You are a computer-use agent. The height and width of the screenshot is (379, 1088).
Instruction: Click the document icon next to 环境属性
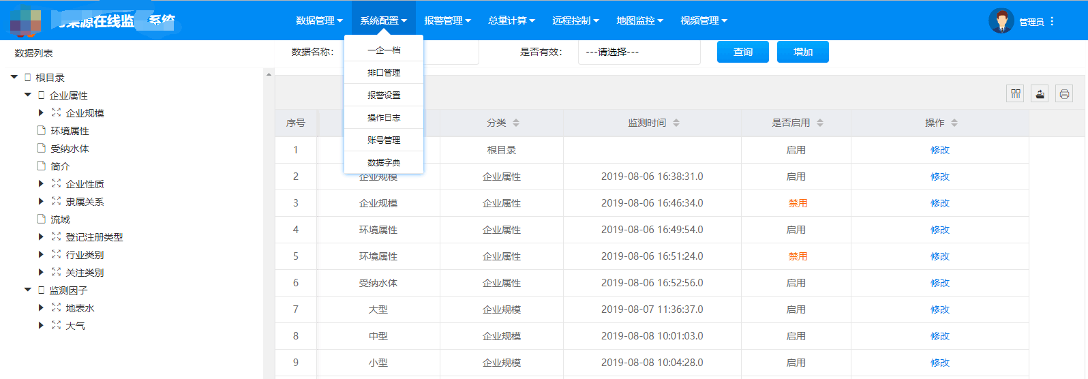(x=42, y=130)
